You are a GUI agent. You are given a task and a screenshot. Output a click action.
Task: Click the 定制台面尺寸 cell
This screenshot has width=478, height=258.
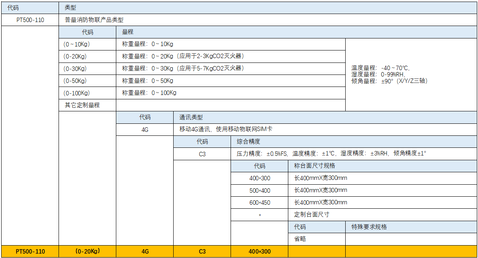[x=383, y=214]
